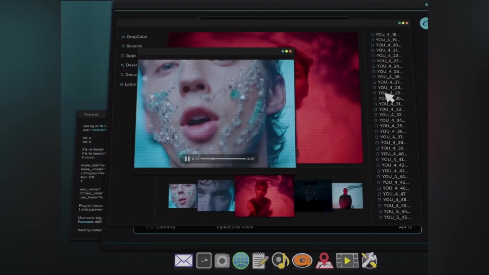Select file YOU_4_34 in the list
Image resolution: width=489 pixels, height=275 pixels.
[392, 120]
